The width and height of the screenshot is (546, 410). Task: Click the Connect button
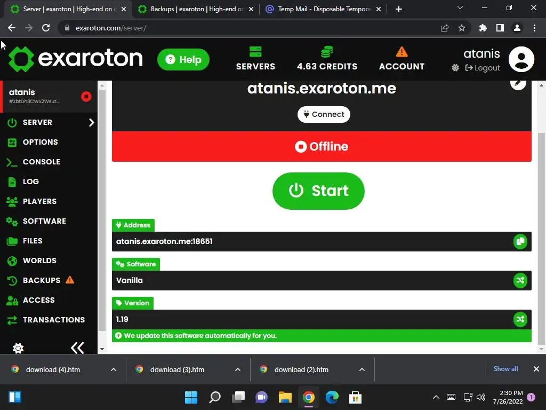324,114
